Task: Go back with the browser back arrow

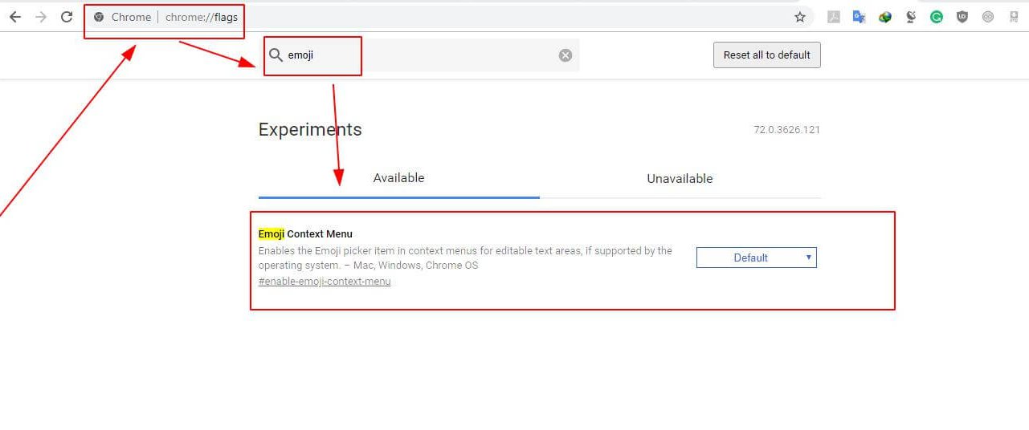Action: pos(15,17)
